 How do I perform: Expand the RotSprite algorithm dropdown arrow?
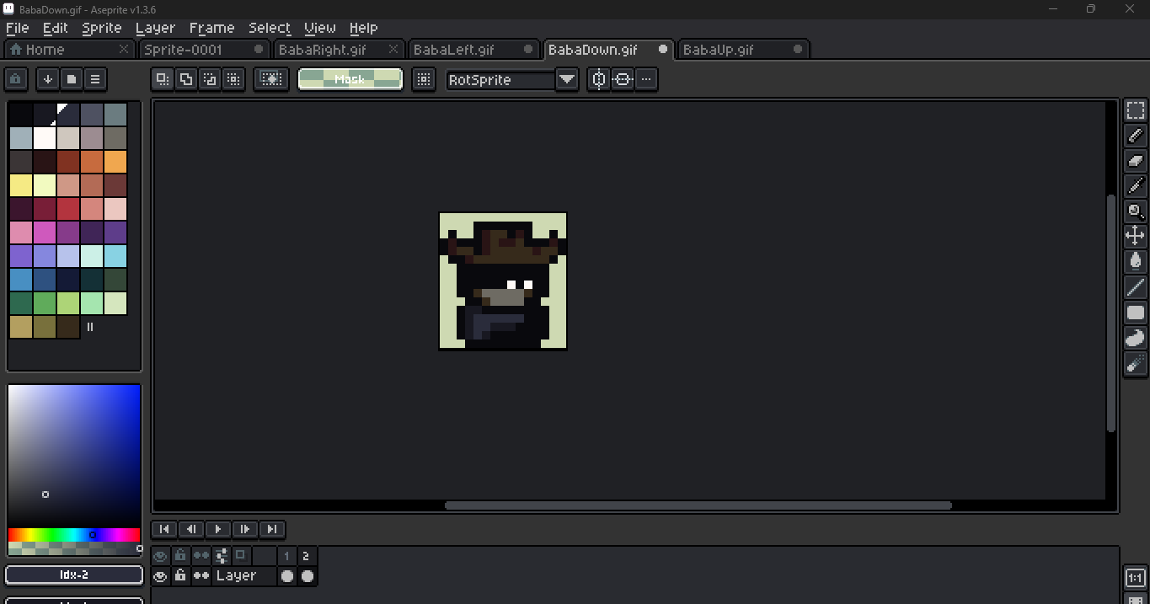[567, 79]
